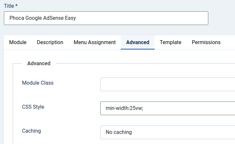Click the Module Class label
This screenshot has width=235, height=144.
[38, 83]
